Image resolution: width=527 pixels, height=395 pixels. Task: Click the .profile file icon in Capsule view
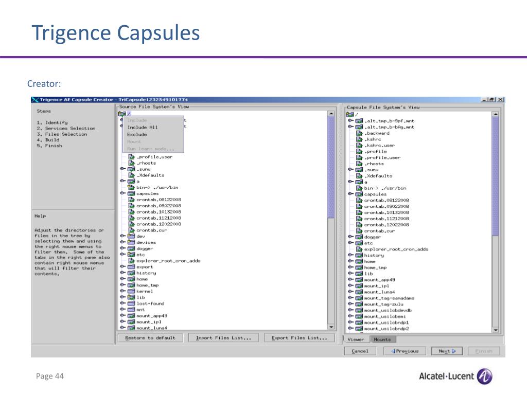[x=359, y=152]
